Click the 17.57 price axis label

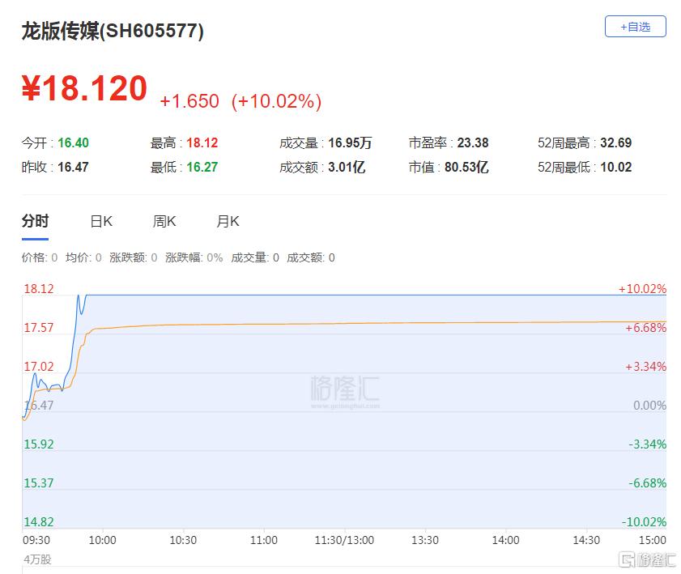[39, 328]
